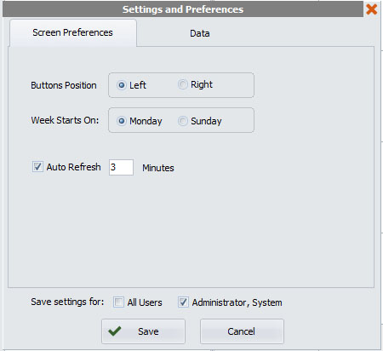This screenshot has width=383, height=351.
Task: Cancel the settings changes
Action: click(x=242, y=331)
